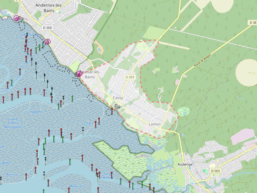
Task: Open the Audenge town label
Action: [185, 164]
